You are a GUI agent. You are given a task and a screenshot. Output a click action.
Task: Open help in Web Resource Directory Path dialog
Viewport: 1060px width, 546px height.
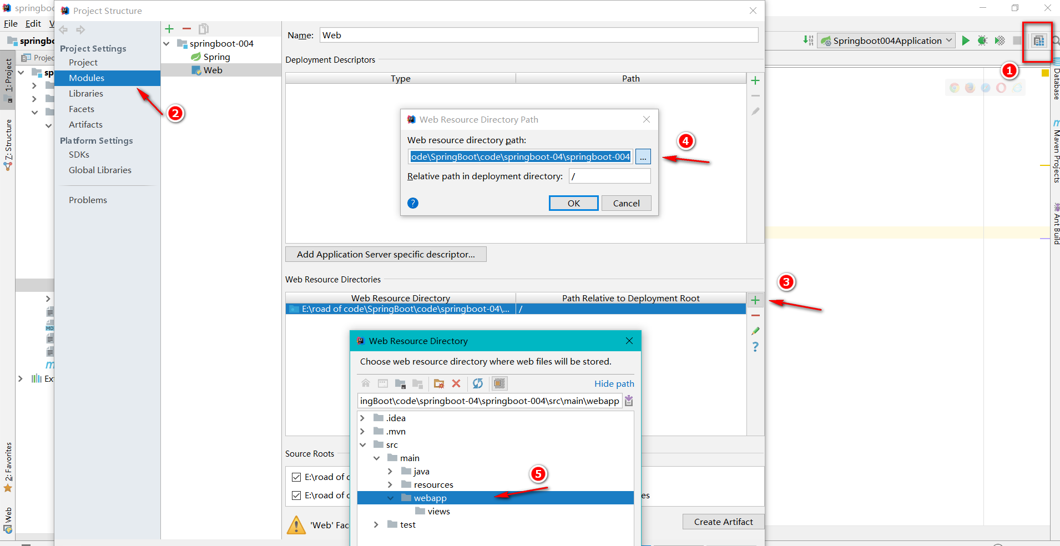point(413,203)
